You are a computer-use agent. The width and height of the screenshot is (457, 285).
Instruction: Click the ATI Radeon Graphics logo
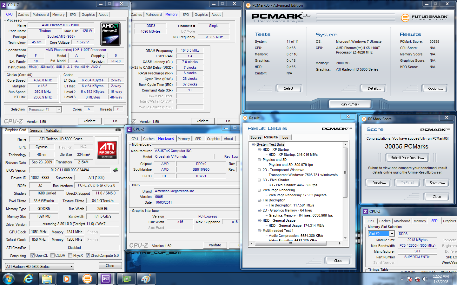(107, 149)
